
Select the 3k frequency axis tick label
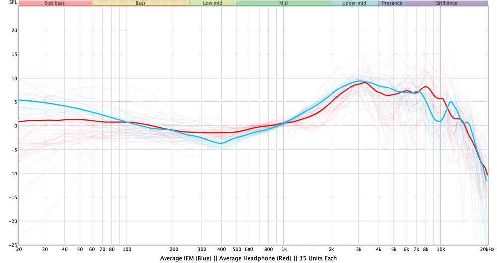click(359, 249)
